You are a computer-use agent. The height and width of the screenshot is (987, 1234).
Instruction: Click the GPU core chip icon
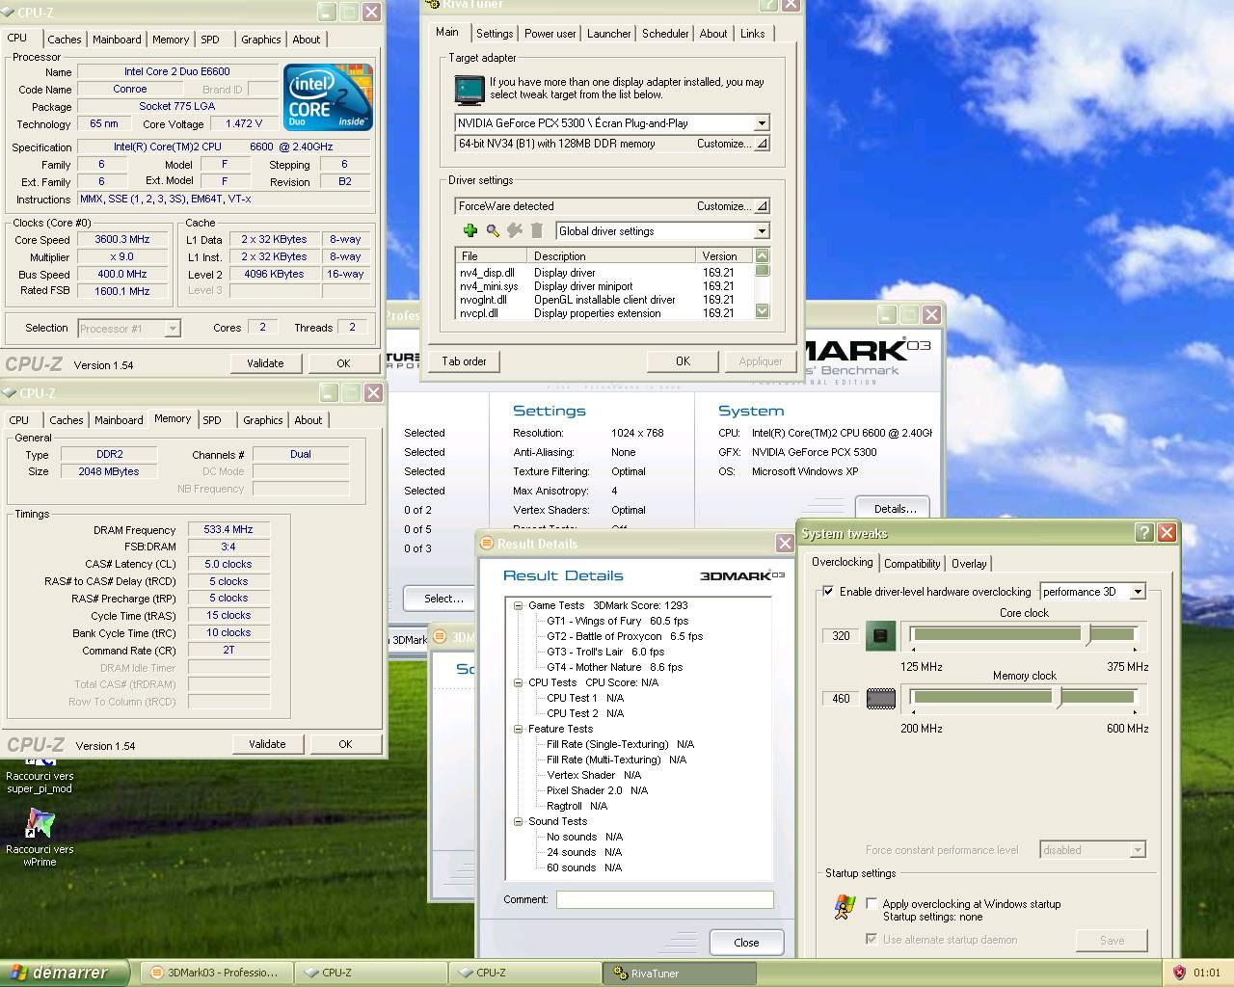880,635
